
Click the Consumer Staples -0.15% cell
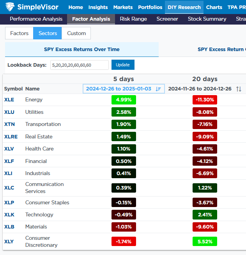(124, 202)
